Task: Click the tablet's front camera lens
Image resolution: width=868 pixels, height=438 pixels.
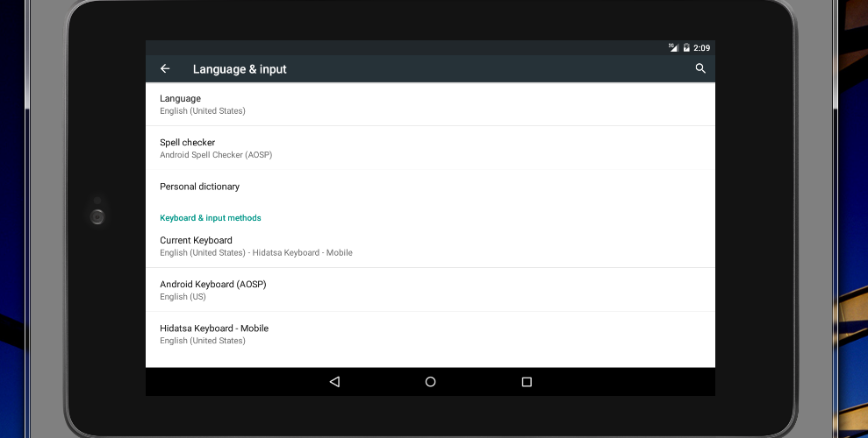Action: (x=97, y=216)
